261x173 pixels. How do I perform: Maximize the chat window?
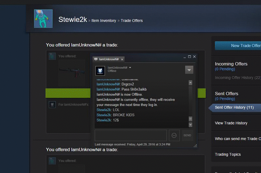tap(190, 57)
